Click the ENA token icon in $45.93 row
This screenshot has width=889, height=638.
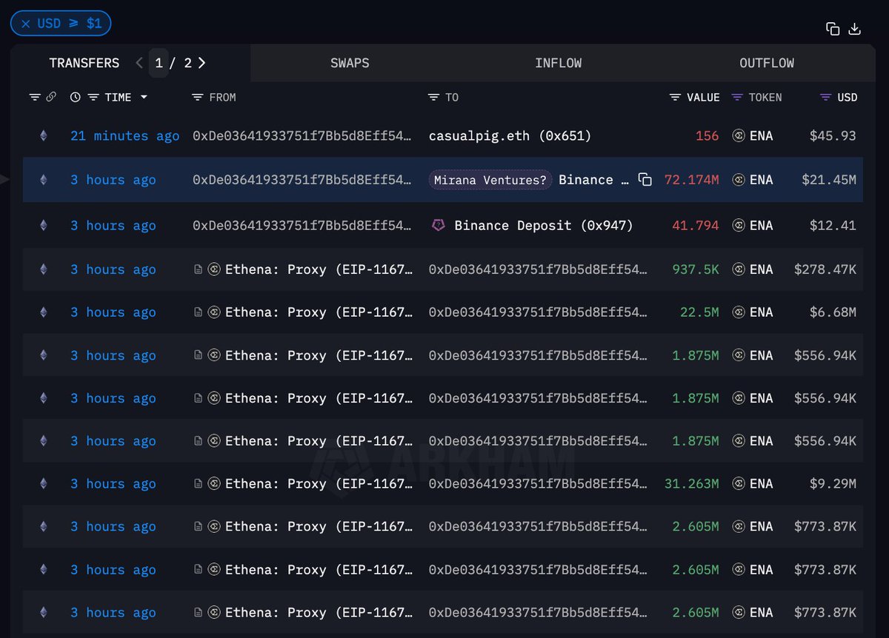(738, 135)
